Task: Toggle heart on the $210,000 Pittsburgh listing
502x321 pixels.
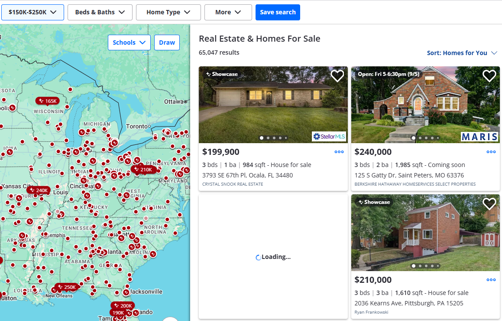Action: 489,204
